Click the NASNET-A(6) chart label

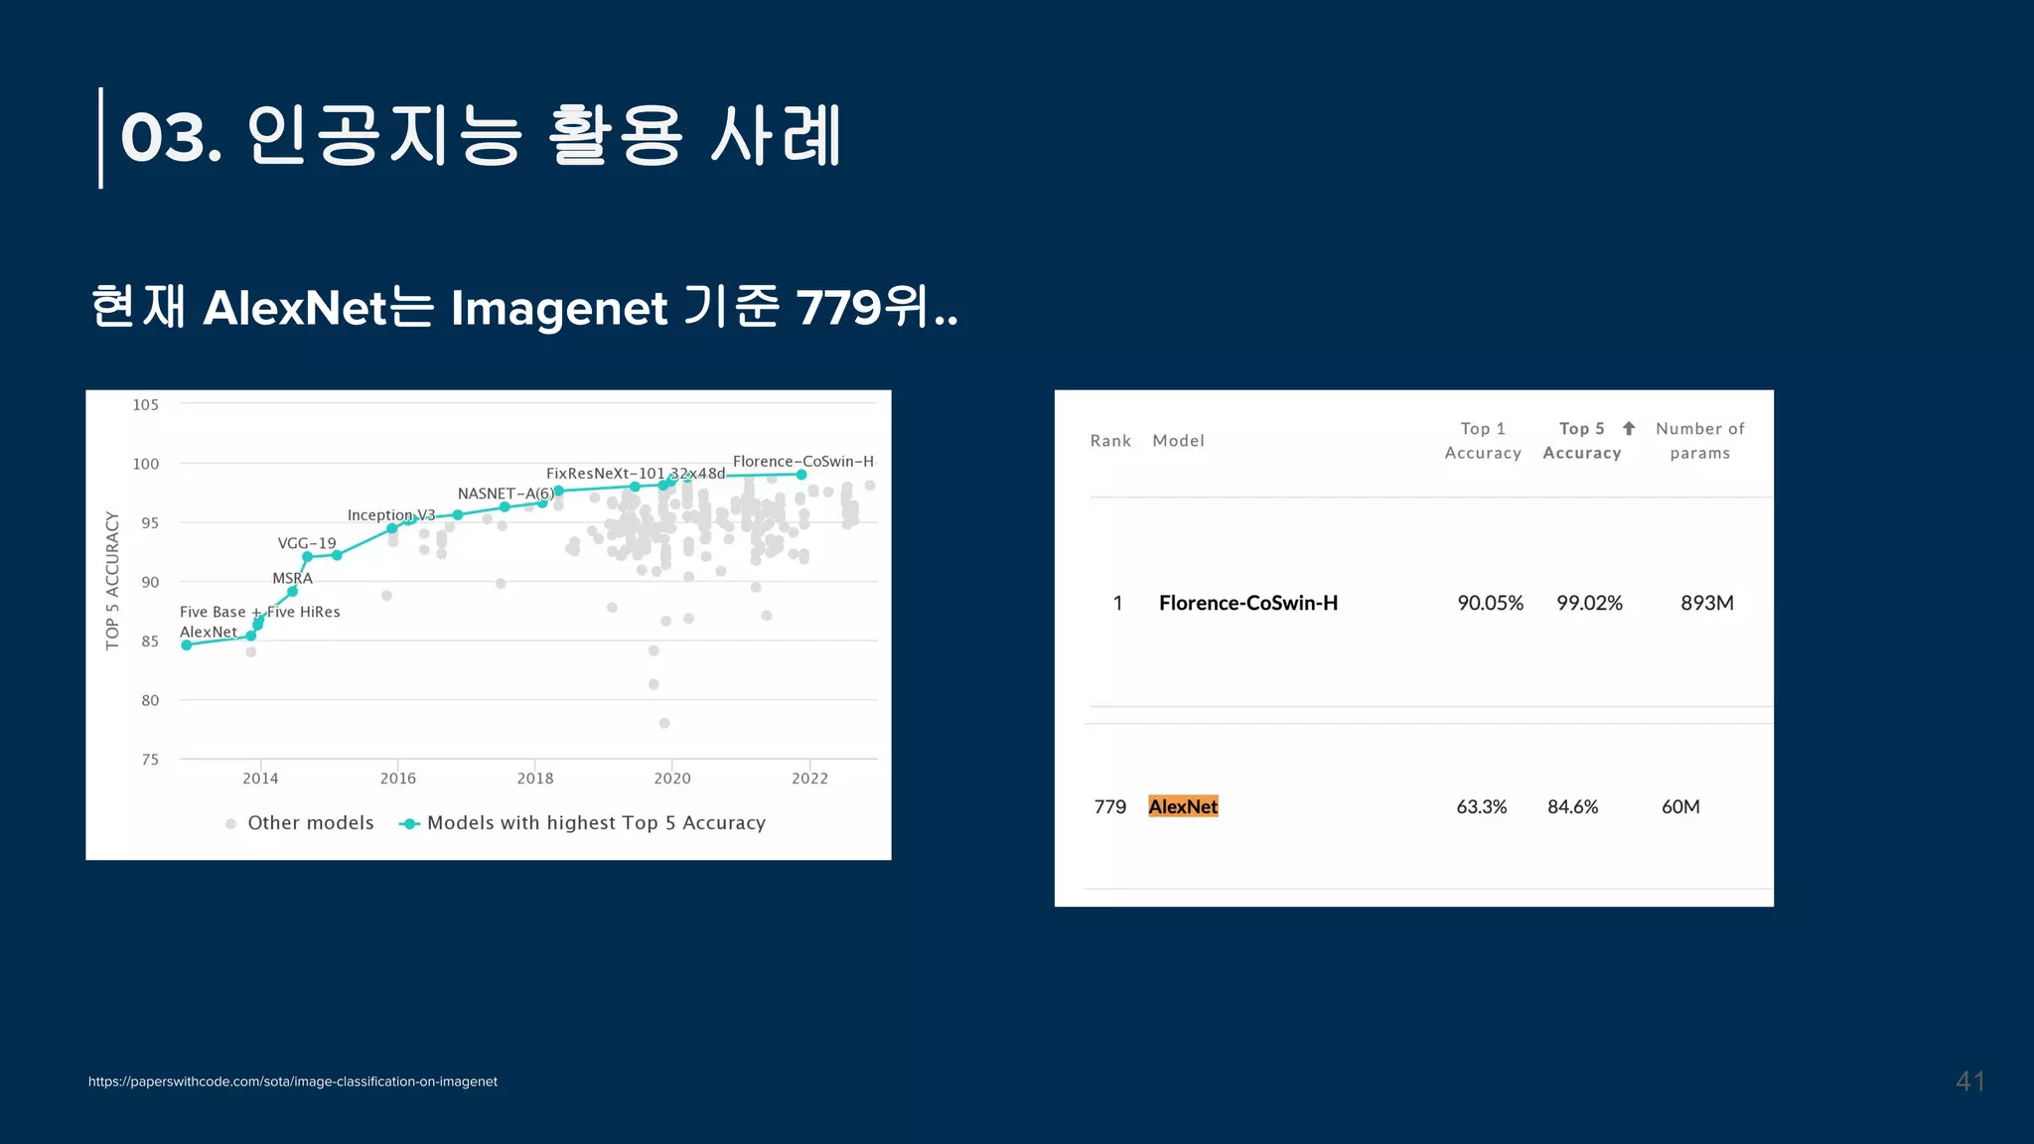point(506,494)
